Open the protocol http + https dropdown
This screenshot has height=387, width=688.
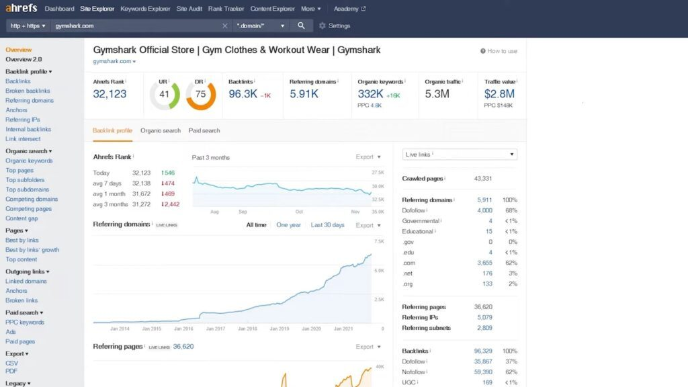point(28,26)
